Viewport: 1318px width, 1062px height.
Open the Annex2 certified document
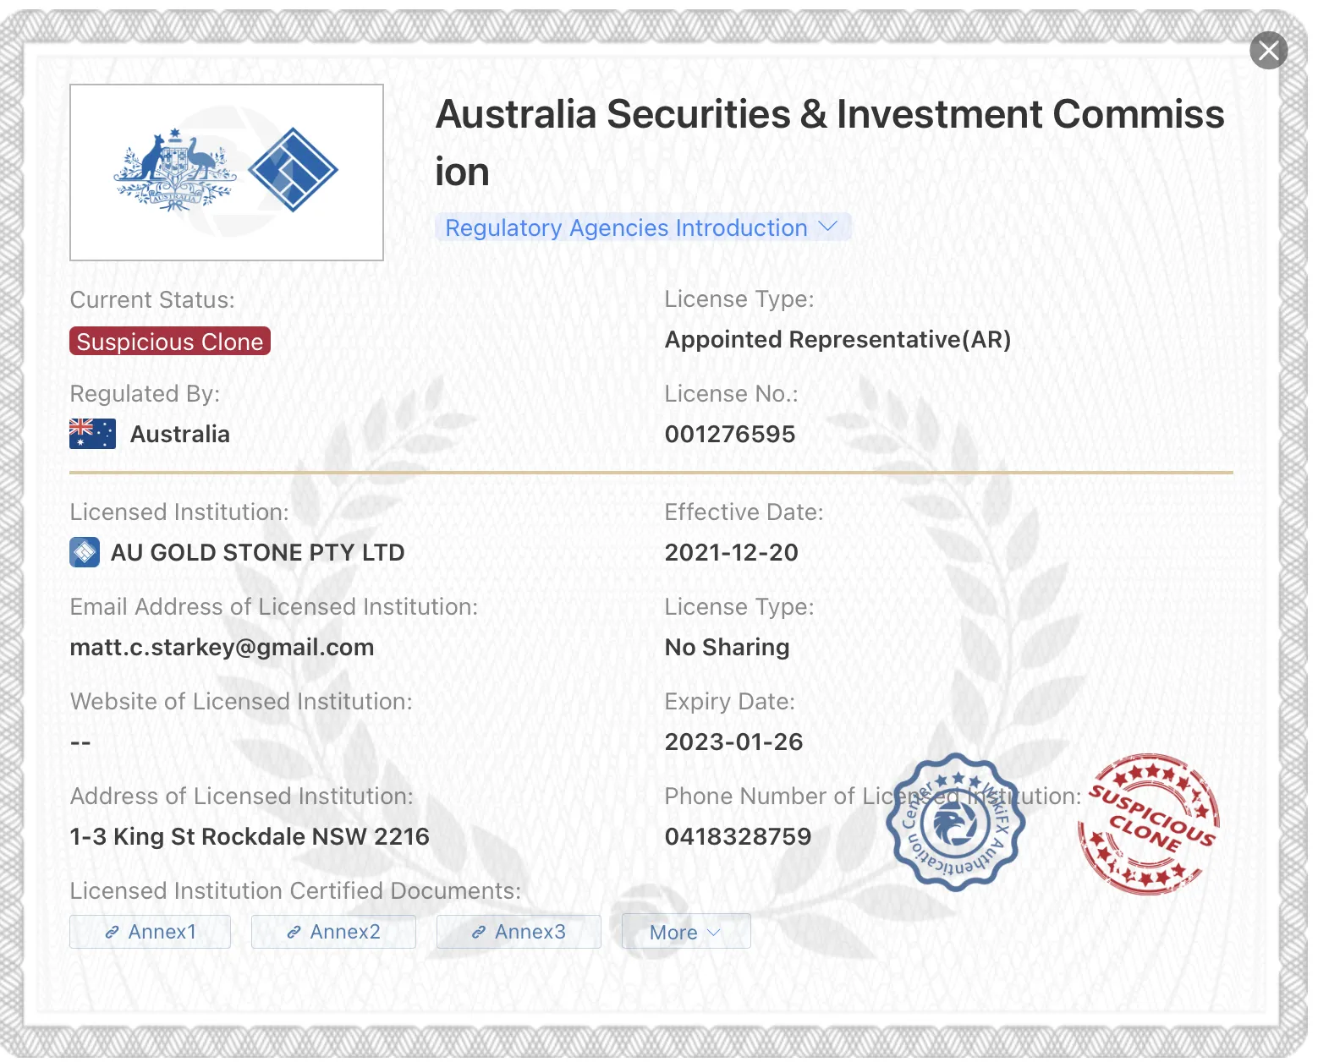(333, 932)
